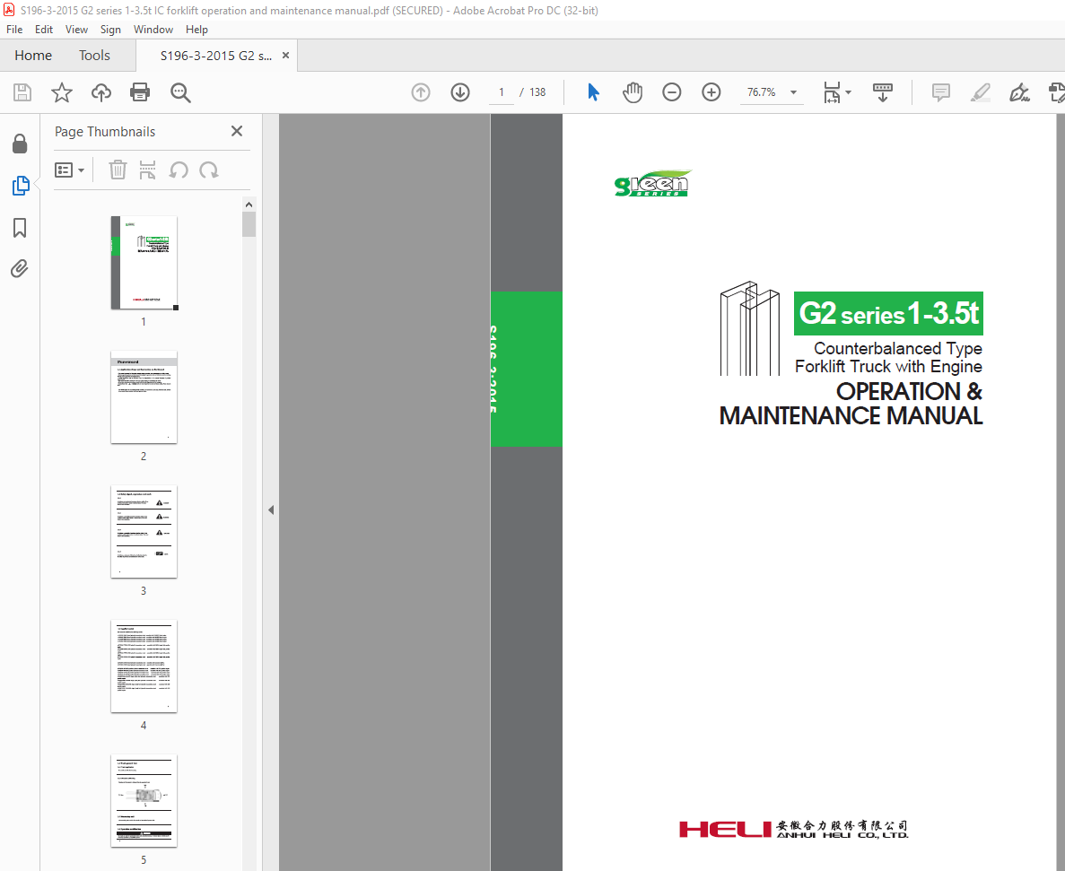The height and width of the screenshot is (871, 1065).
Task: Add a comment with speech bubble icon
Action: click(940, 92)
